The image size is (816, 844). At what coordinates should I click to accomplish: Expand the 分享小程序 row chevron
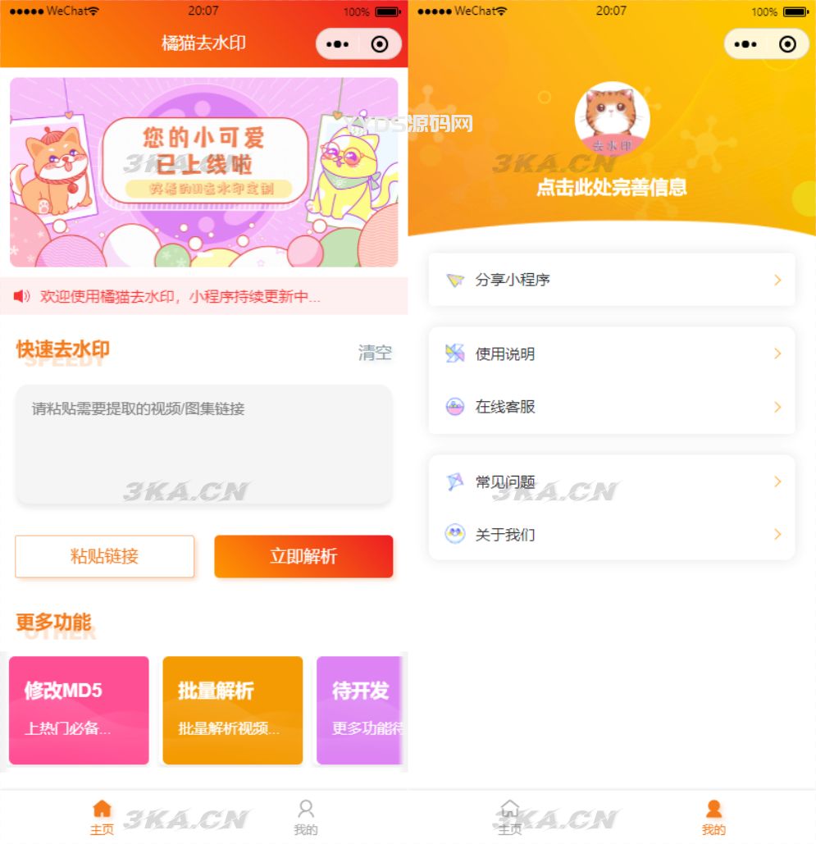(777, 280)
